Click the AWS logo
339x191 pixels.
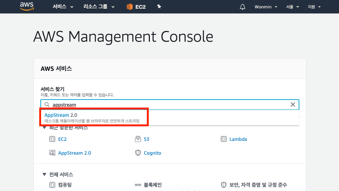(27, 7)
